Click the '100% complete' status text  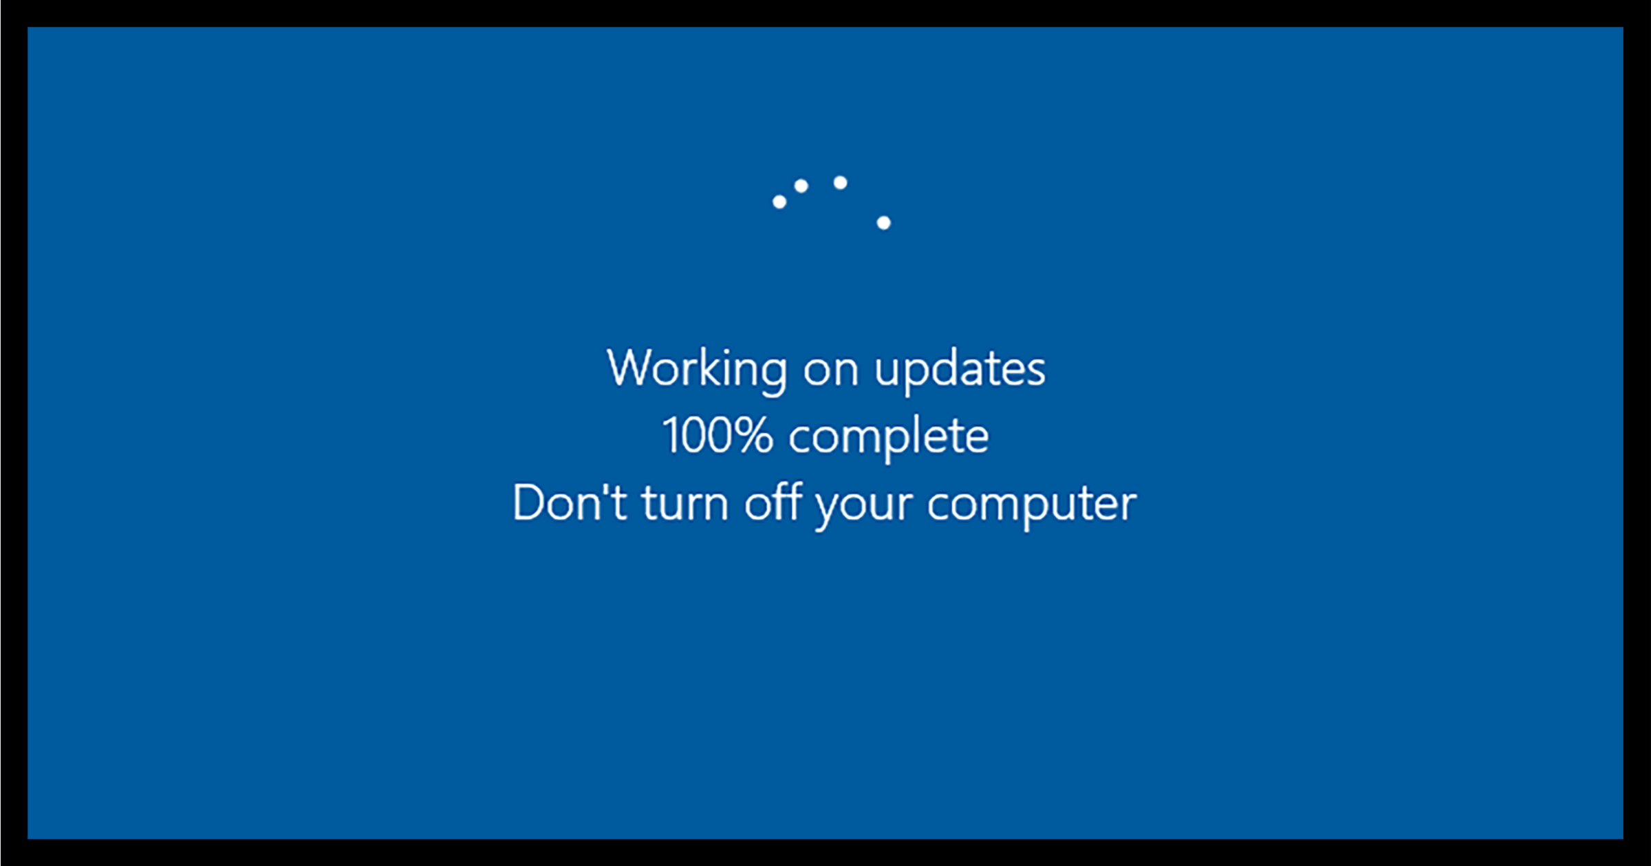[x=825, y=434]
